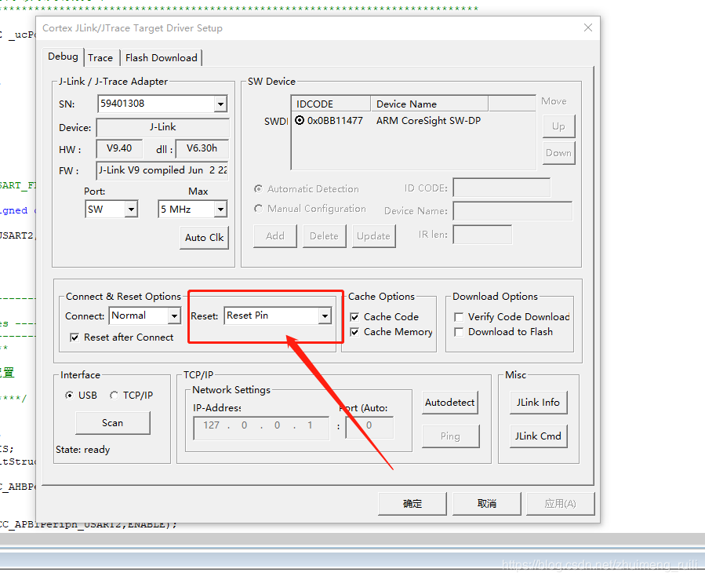This screenshot has width=705, height=580.
Task: Open the Port SW dropdown
Action: [x=131, y=210]
